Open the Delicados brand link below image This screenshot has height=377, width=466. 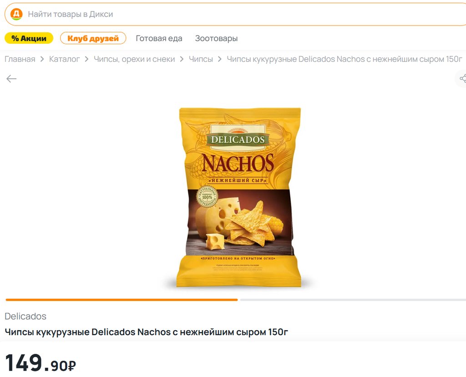(25, 316)
